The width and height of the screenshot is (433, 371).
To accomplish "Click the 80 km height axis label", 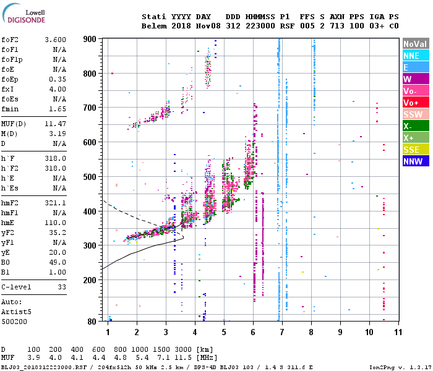I will pyautogui.click(x=92, y=322).
